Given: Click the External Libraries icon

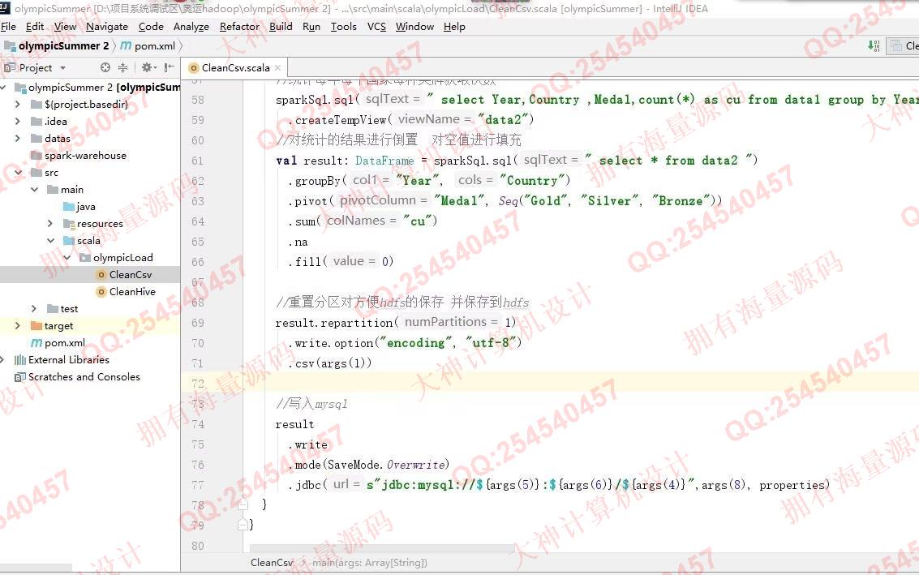Looking at the screenshot, I should click(20, 359).
